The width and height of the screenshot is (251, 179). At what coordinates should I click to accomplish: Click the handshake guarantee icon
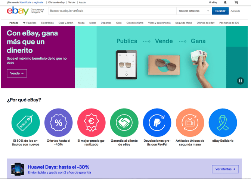coord(124,123)
